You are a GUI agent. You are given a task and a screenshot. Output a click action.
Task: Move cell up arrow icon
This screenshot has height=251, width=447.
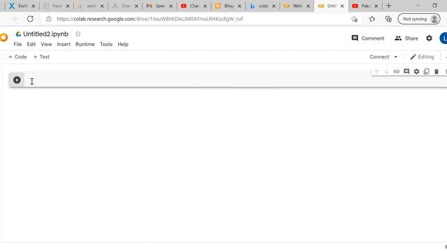376,71
